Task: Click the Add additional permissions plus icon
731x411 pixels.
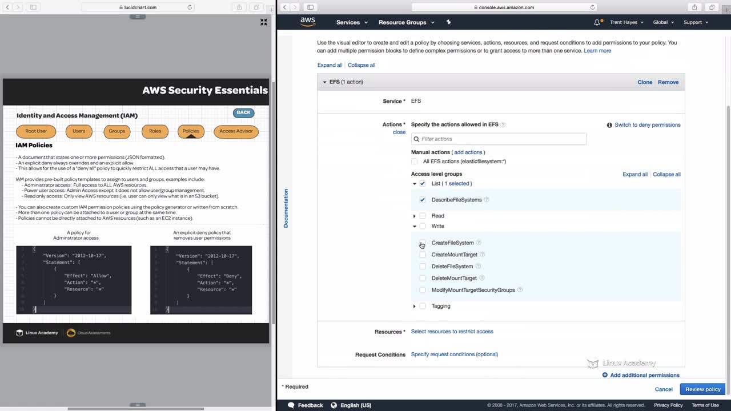Action: [x=605, y=375]
